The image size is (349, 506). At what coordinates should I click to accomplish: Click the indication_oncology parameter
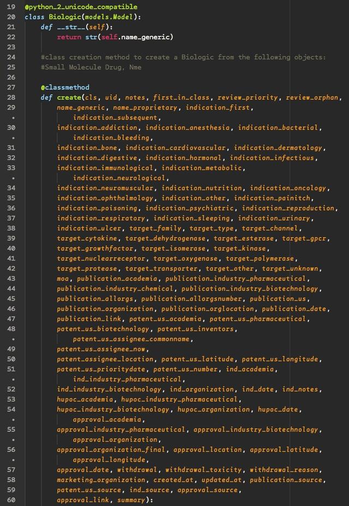(288, 188)
